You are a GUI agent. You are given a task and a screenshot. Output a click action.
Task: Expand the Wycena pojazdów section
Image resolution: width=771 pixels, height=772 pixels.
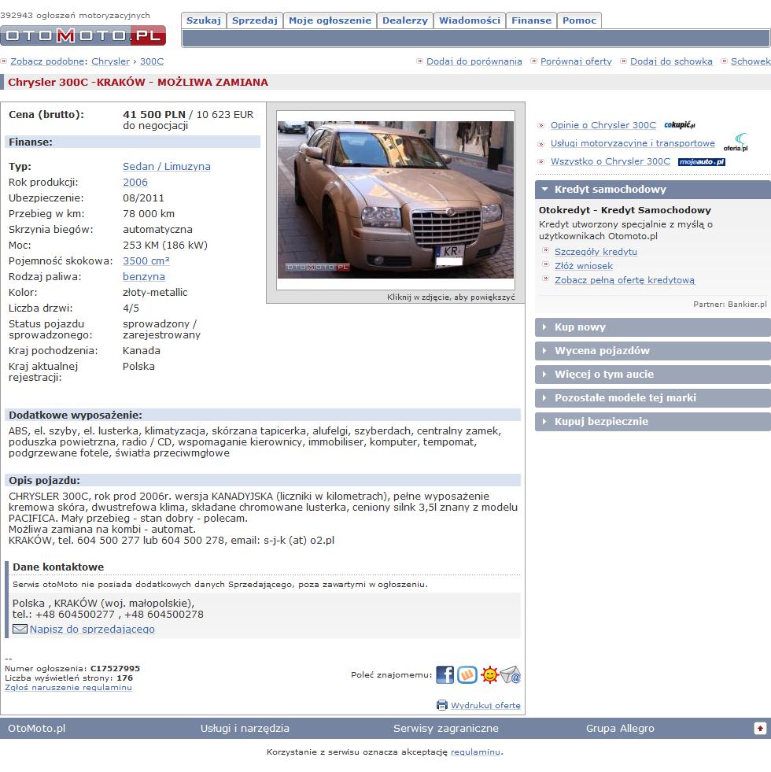pyautogui.click(x=653, y=351)
